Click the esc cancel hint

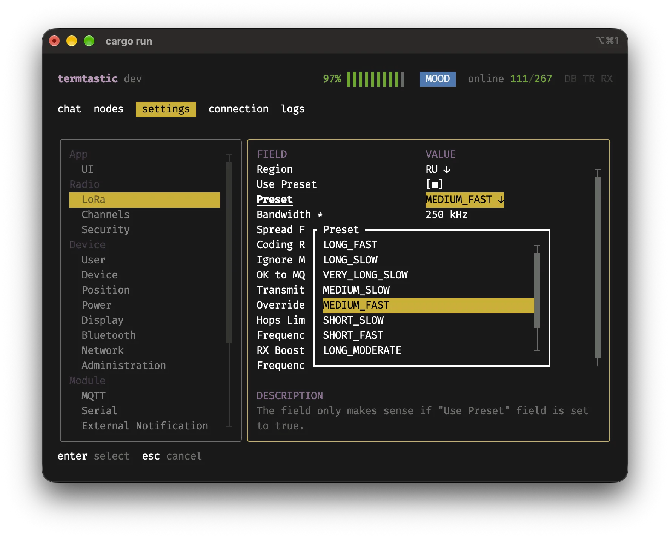tap(172, 456)
